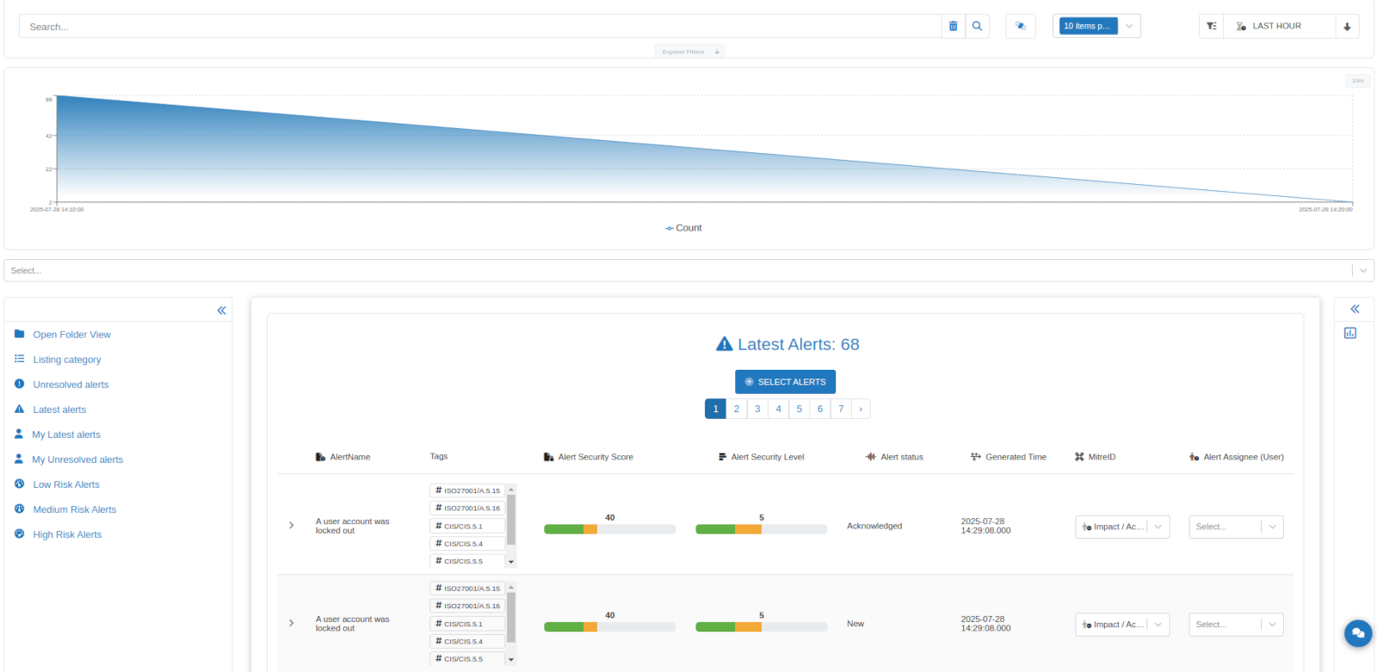Open first row Impact MitreID dropdown
Screen dimensions: 1377x672
pyautogui.click(x=1121, y=527)
